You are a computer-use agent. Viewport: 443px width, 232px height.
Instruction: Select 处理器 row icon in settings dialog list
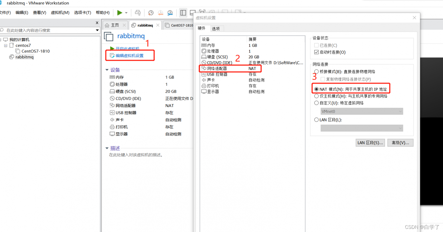tap(204, 51)
